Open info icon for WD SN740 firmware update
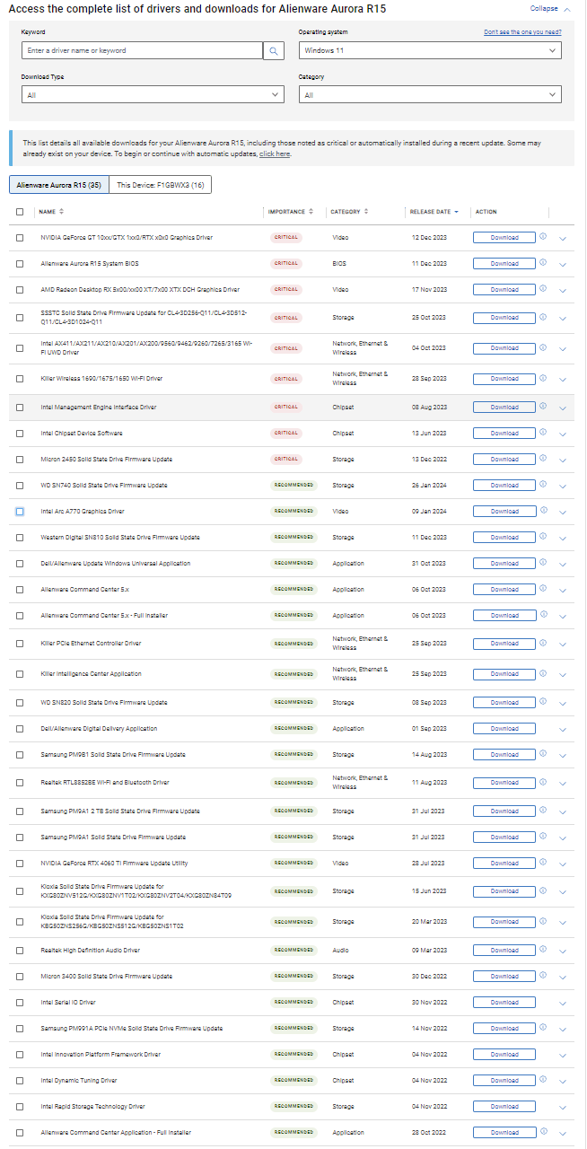 (543, 484)
